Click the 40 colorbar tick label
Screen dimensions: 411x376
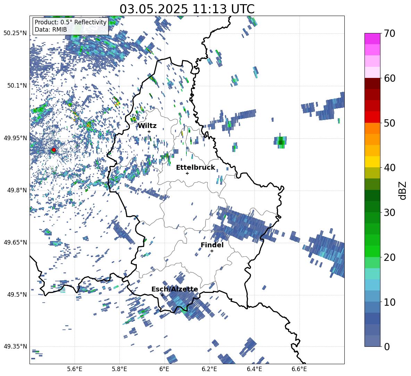tap(389, 168)
